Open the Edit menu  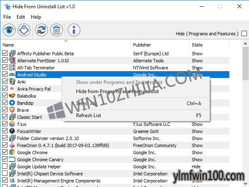[x=21, y=17]
